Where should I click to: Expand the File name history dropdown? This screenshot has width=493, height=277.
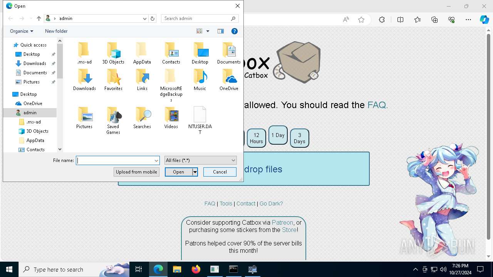[156, 160]
